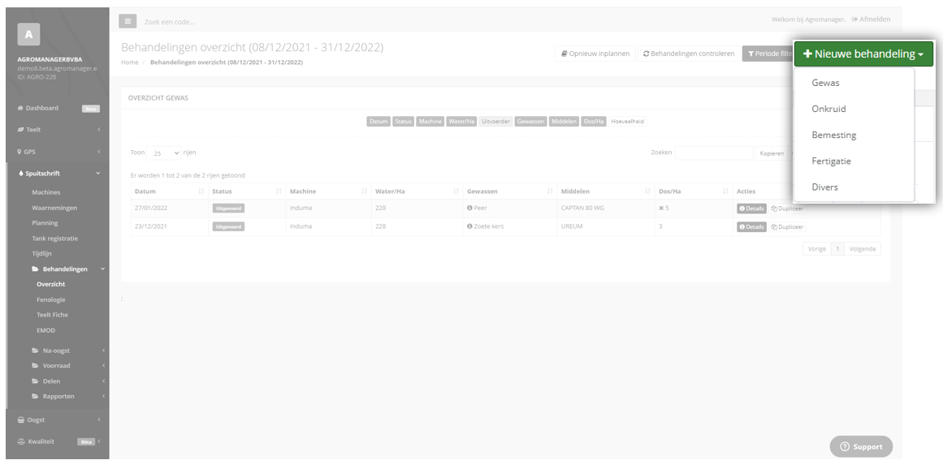Open Planning in the sidebar

point(45,223)
